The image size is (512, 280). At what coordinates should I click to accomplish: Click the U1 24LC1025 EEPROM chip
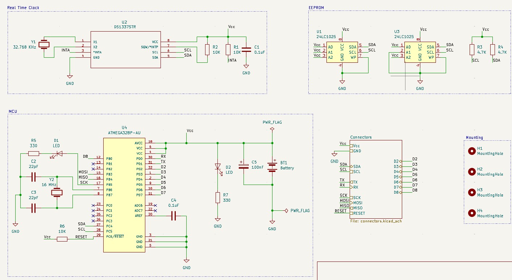pos(342,52)
